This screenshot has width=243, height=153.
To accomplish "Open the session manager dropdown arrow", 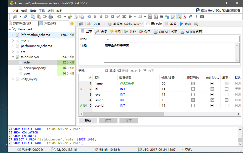I will (20, 17).
